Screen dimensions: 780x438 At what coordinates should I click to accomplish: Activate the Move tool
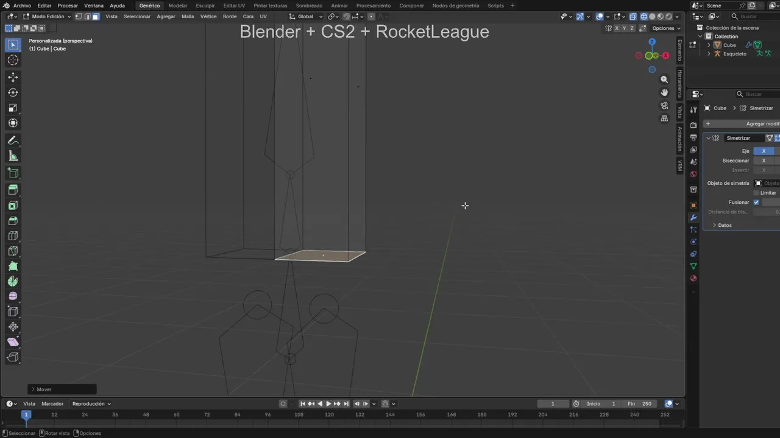pos(13,77)
